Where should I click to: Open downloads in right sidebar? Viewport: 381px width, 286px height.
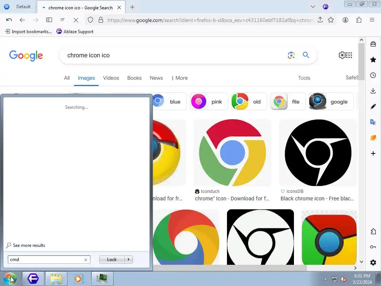coord(373,91)
